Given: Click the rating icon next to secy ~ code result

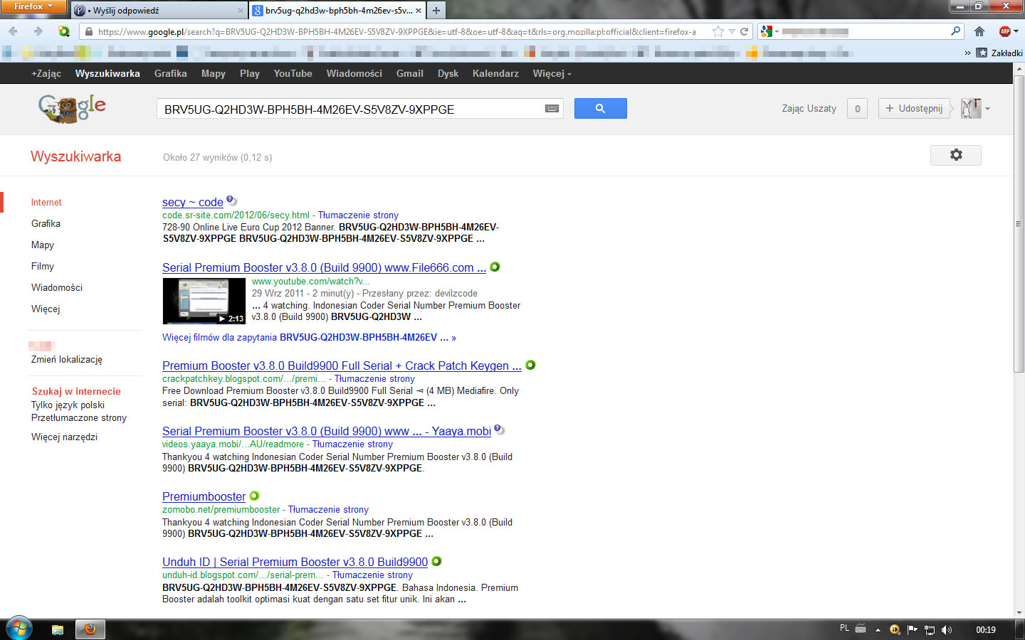Looking at the screenshot, I should [x=231, y=201].
